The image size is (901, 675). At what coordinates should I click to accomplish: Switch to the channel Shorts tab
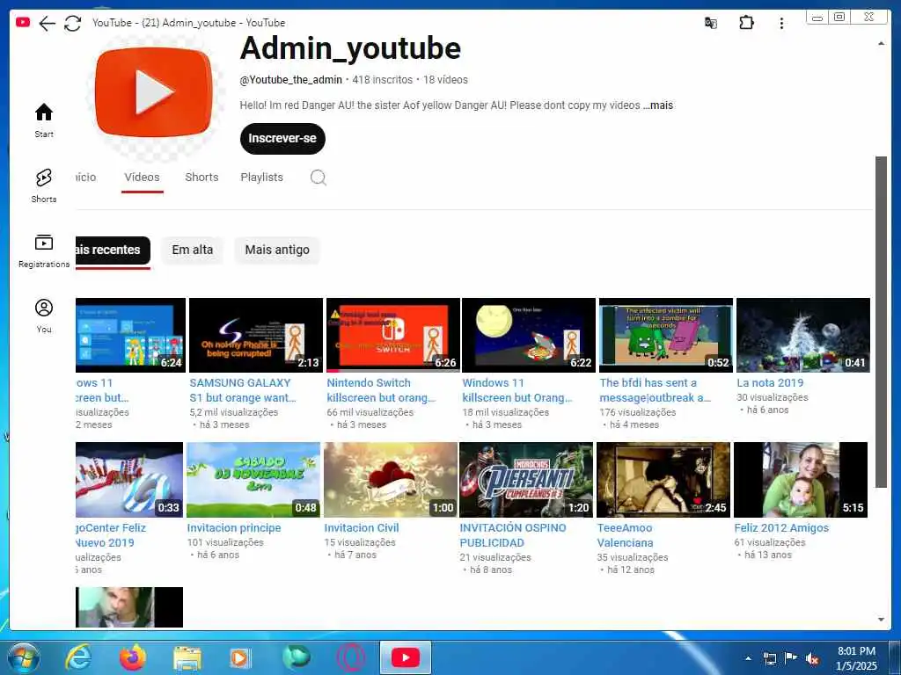click(201, 178)
